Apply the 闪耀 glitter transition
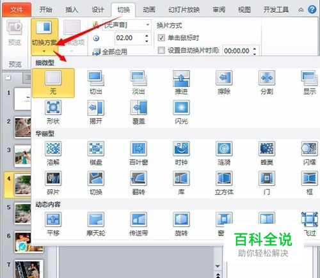The image size is (320, 278). pyautogui.click(x=310, y=153)
